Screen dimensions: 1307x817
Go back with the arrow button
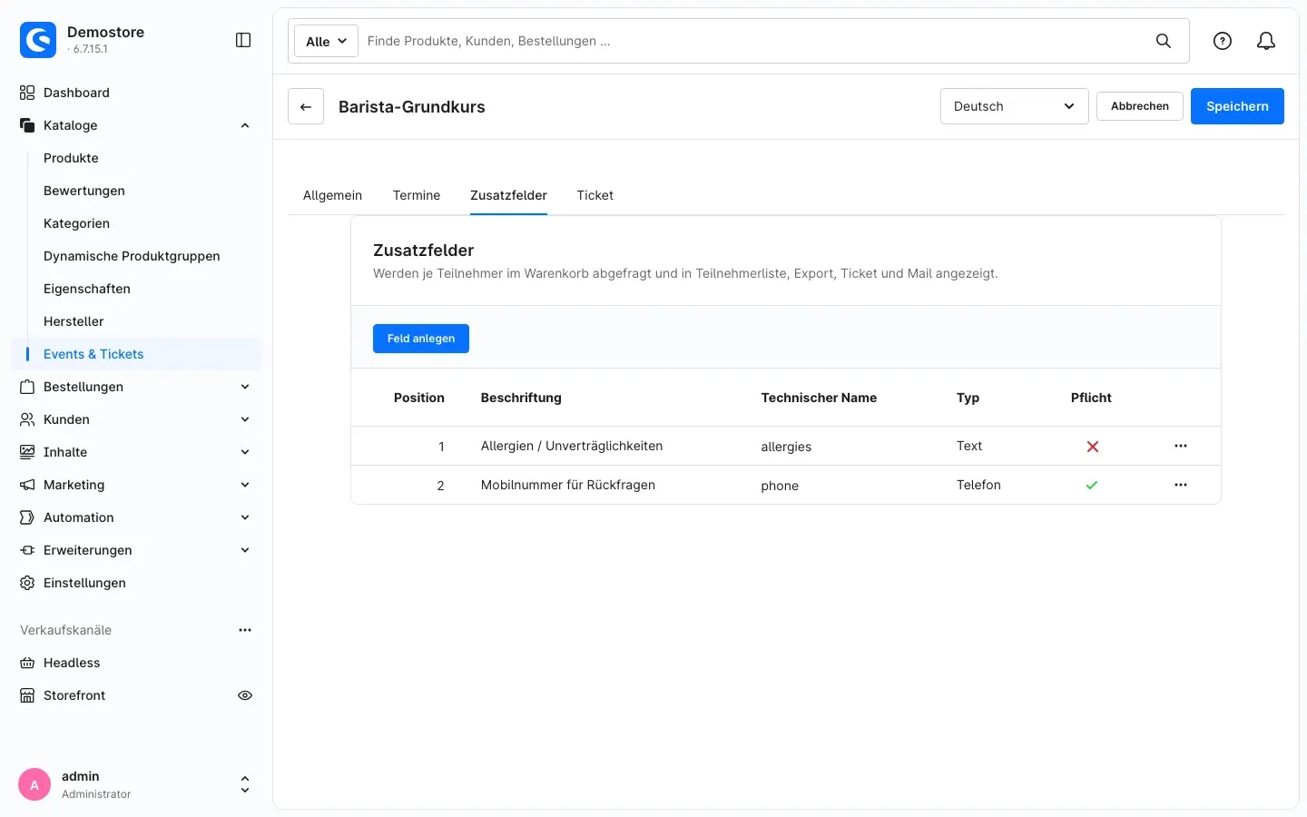pos(306,106)
